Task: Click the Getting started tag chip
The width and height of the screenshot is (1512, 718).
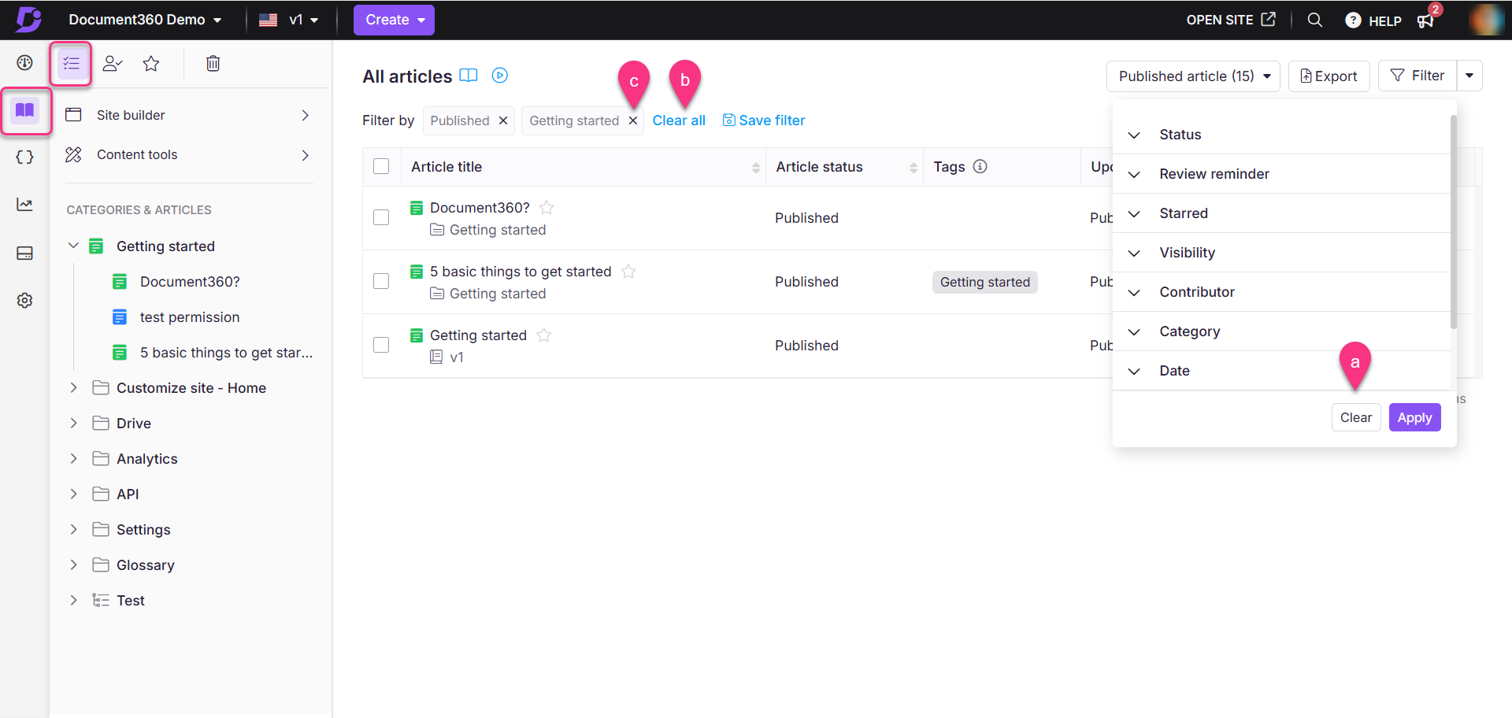Action: click(984, 282)
